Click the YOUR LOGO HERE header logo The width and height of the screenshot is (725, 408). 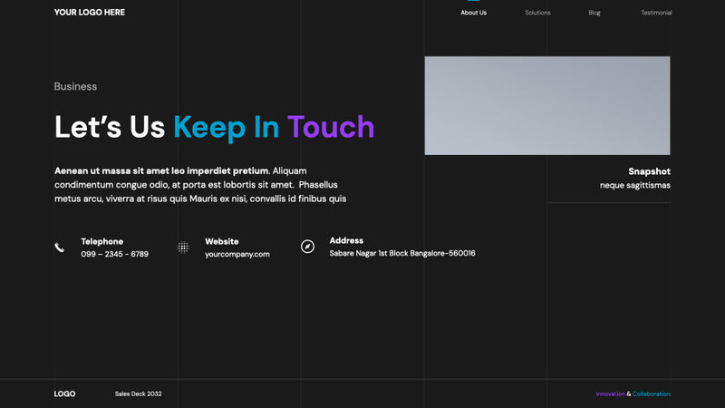(x=90, y=13)
